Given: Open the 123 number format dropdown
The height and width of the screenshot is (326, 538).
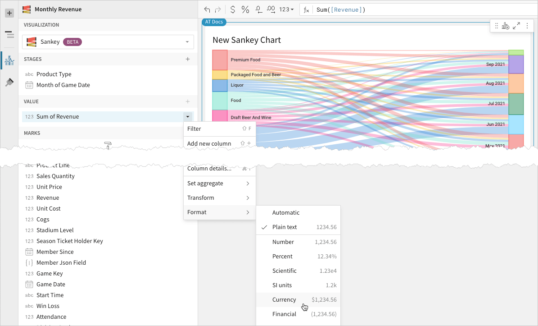Looking at the screenshot, I should [285, 9].
